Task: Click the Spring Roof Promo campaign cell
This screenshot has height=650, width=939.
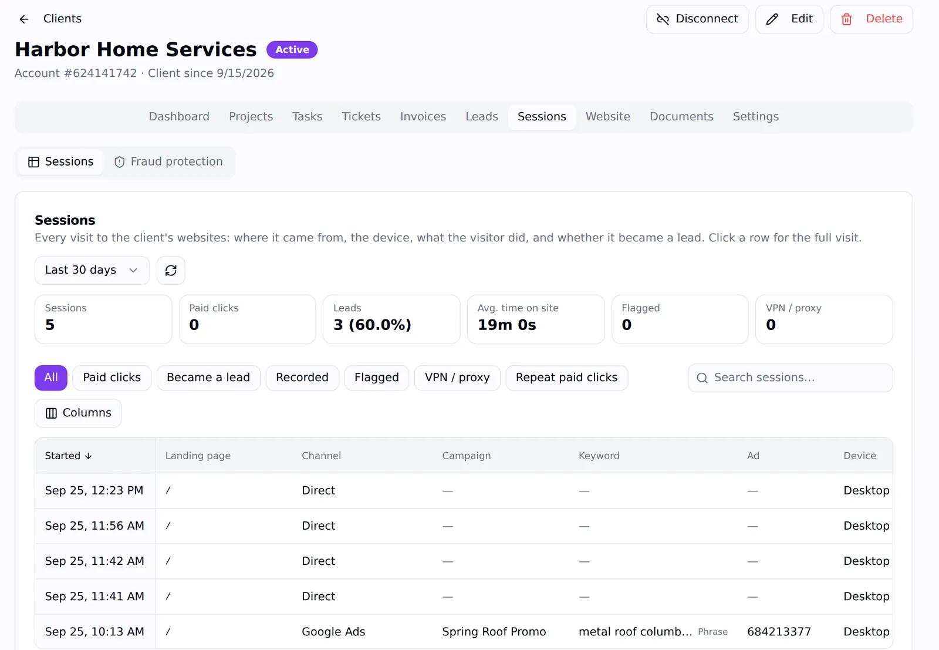Action: click(x=494, y=632)
